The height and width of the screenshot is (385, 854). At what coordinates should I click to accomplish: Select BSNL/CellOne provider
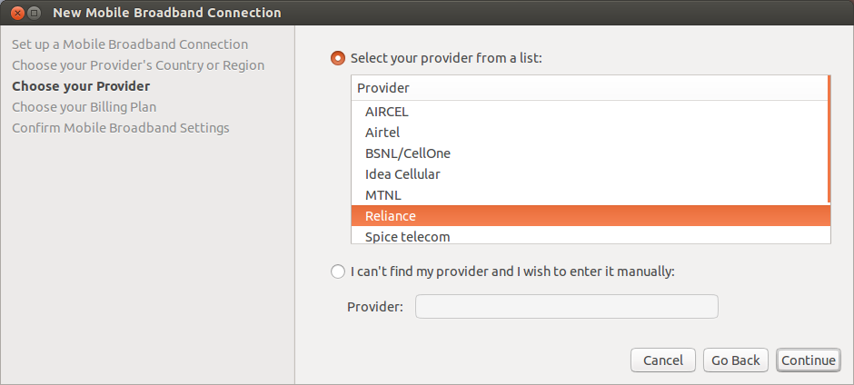point(590,153)
